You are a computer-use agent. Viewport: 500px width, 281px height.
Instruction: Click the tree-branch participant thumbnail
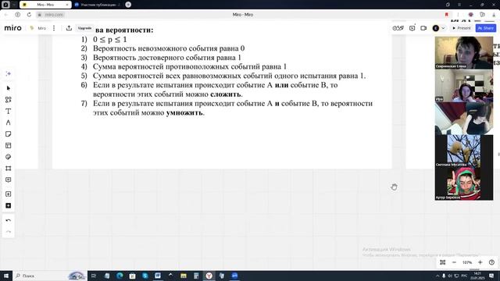pyautogui.click(x=464, y=151)
